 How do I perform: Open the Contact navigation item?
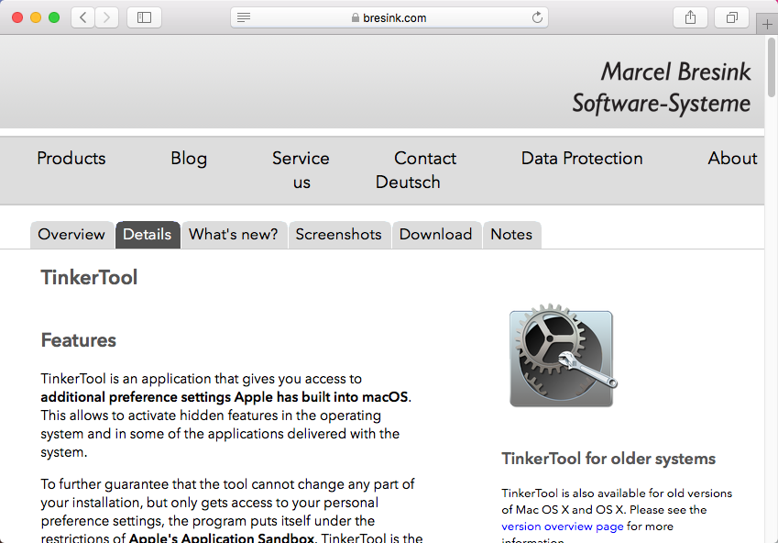coord(425,158)
